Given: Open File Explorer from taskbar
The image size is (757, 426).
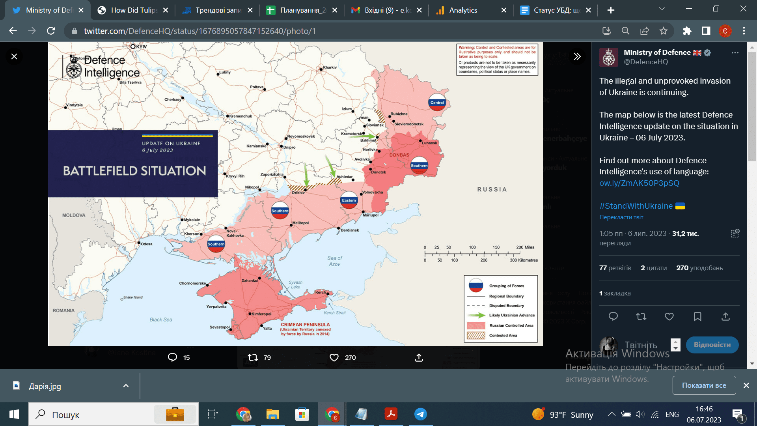Looking at the screenshot, I should [x=272, y=414].
